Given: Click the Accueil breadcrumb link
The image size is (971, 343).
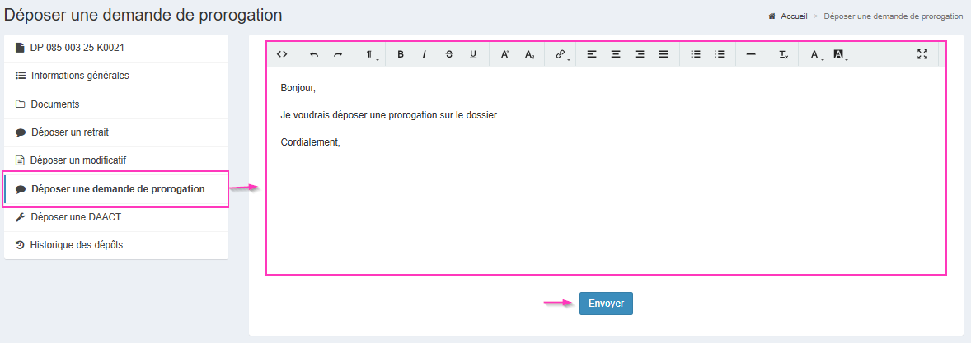Looking at the screenshot, I should (793, 16).
